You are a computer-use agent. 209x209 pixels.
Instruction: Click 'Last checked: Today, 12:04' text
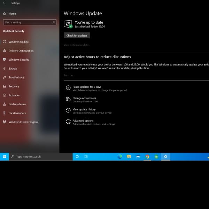(x=90, y=26)
